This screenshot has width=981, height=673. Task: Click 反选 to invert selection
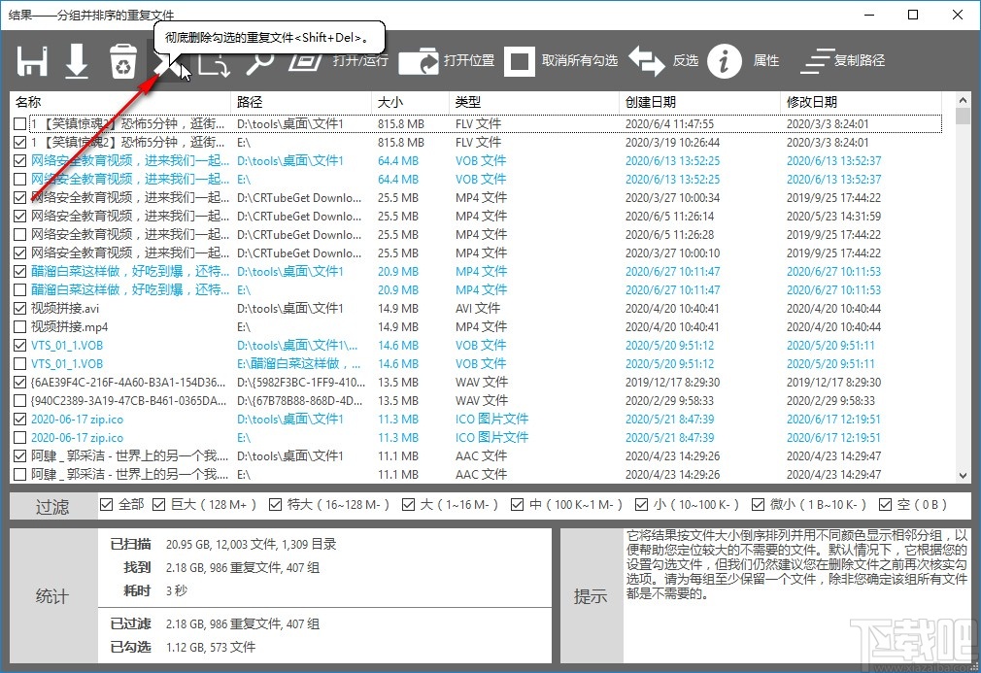668,60
